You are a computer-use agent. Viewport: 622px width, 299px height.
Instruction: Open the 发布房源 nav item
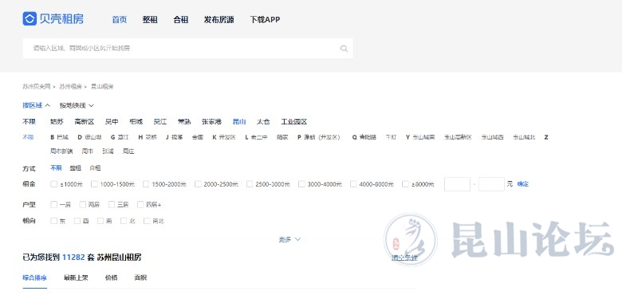(219, 19)
